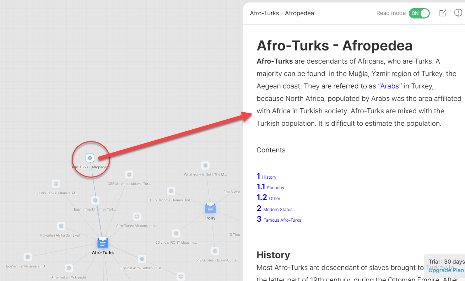Open the Famous Afro-Turks contents link
The height and width of the screenshot is (281, 465).
tap(282, 220)
